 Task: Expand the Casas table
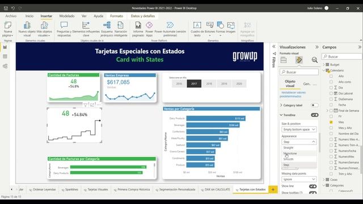(324, 180)
